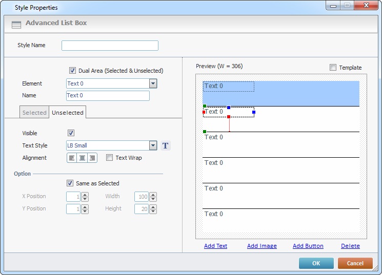Click the Add Image link
Image resolution: width=382 pixels, height=275 pixels.
coord(262,246)
